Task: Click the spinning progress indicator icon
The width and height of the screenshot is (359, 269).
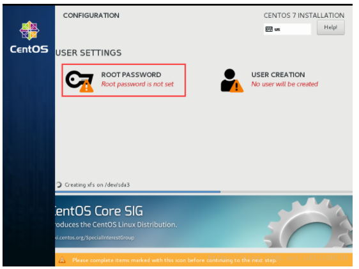Action: [x=59, y=185]
